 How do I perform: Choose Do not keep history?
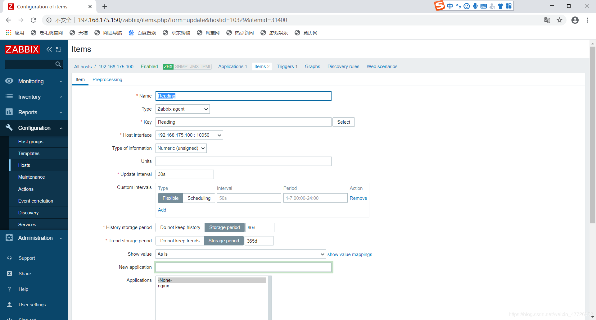coord(180,227)
